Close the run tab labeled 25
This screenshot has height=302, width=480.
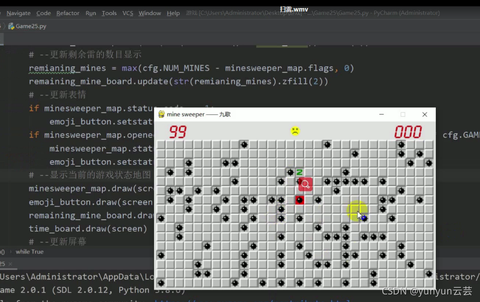[11, 264]
